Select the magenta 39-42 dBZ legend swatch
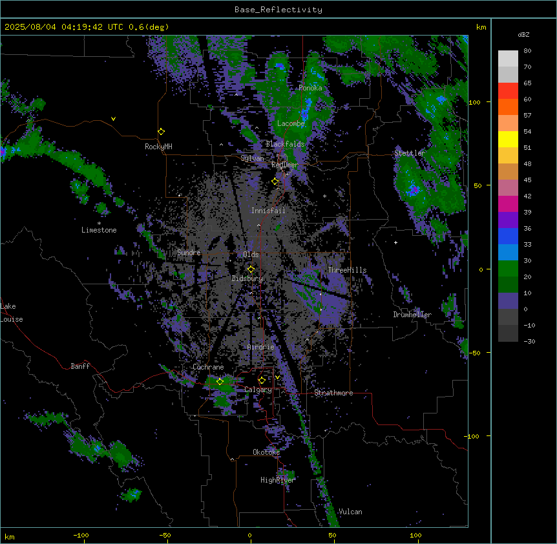This screenshot has width=557, height=544. click(x=508, y=204)
